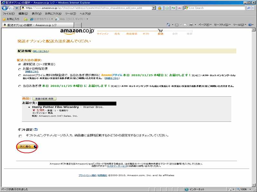Select the Amazonプライム無料体験 radio button
The height and width of the screenshot is (192, 257).
point(20,76)
